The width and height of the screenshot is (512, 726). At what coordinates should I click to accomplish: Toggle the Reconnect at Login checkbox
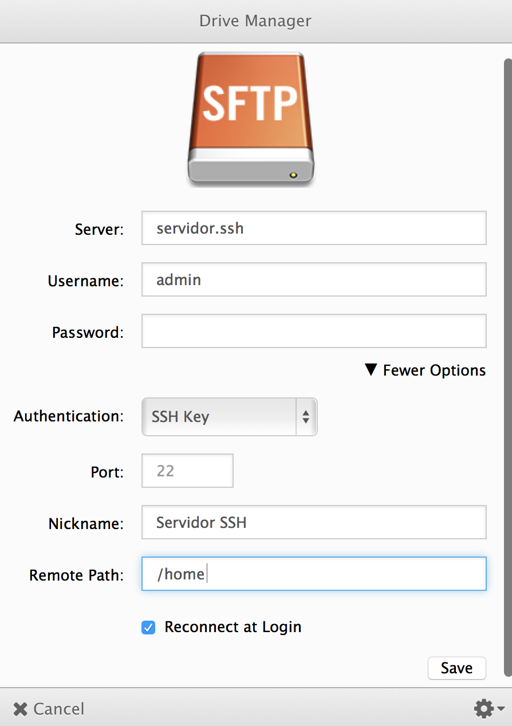[148, 628]
